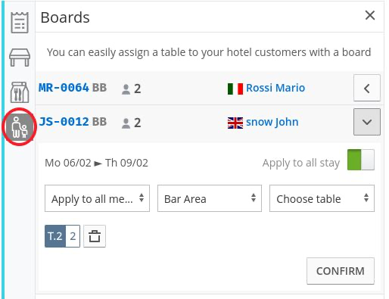Collapse the JS-0012 booking row chevron
Screen dimensions: 389x299
pyautogui.click(x=367, y=122)
